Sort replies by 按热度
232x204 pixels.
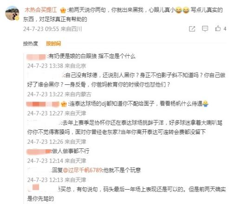pos(31,44)
